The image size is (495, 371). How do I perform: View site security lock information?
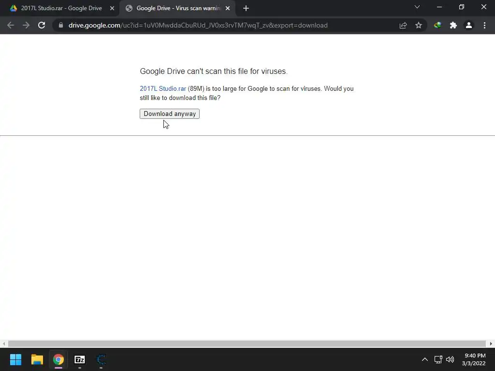61,25
